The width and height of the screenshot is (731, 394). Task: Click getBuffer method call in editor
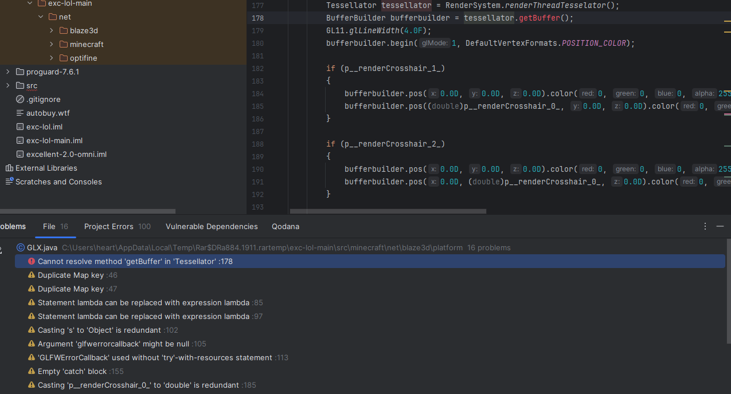540,18
